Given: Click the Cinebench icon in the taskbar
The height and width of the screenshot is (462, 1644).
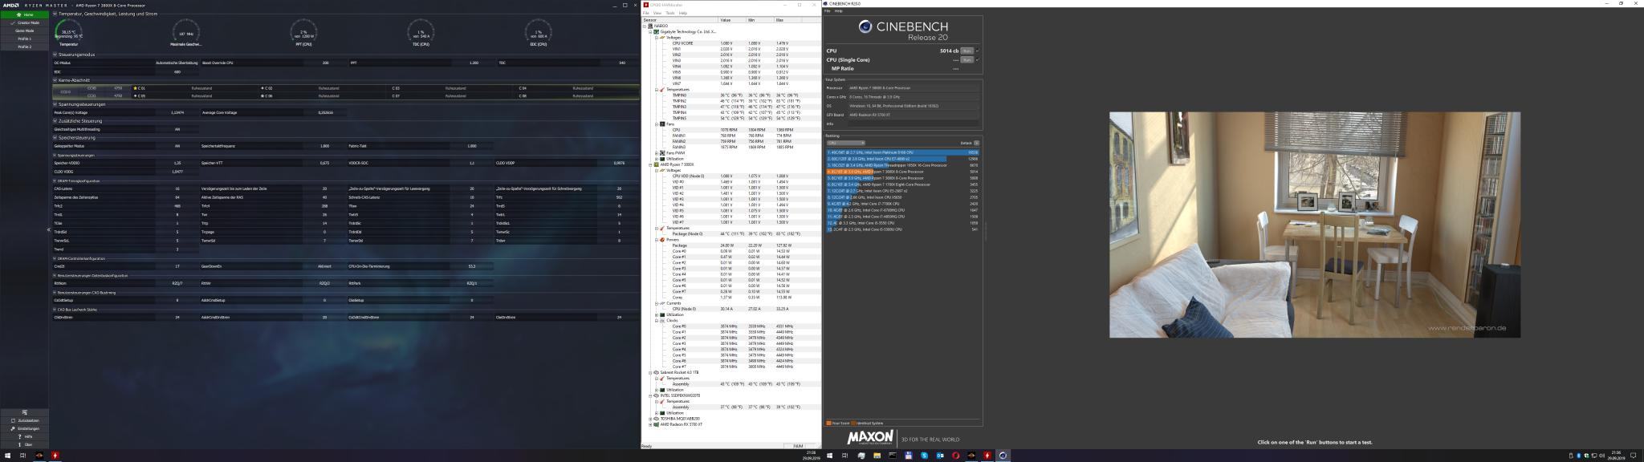Looking at the screenshot, I should (x=1003, y=456).
